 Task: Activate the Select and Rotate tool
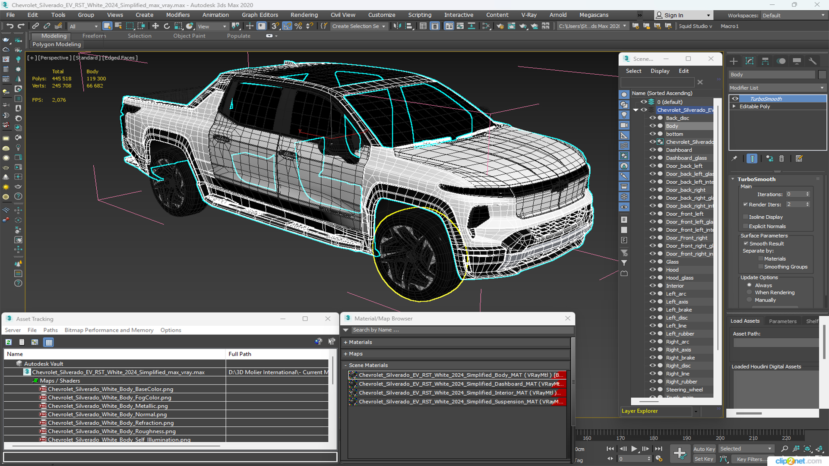(x=167, y=26)
